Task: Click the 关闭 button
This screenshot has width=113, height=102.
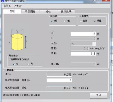Action: [98, 95]
